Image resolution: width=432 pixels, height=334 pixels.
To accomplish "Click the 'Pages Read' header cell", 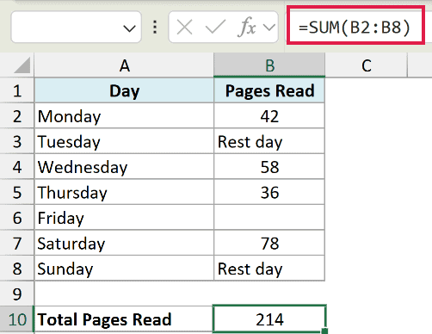I will pos(269,90).
